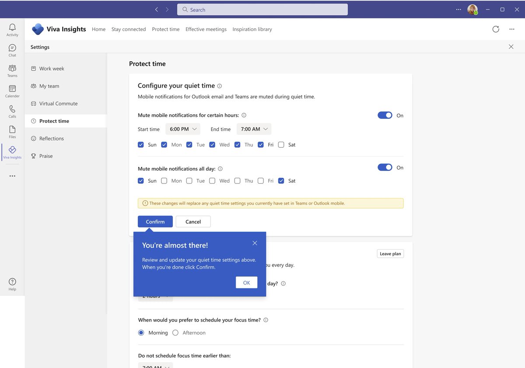Open the Effective meetings tab
Screen dimensions: 525x368
[206, 29]
